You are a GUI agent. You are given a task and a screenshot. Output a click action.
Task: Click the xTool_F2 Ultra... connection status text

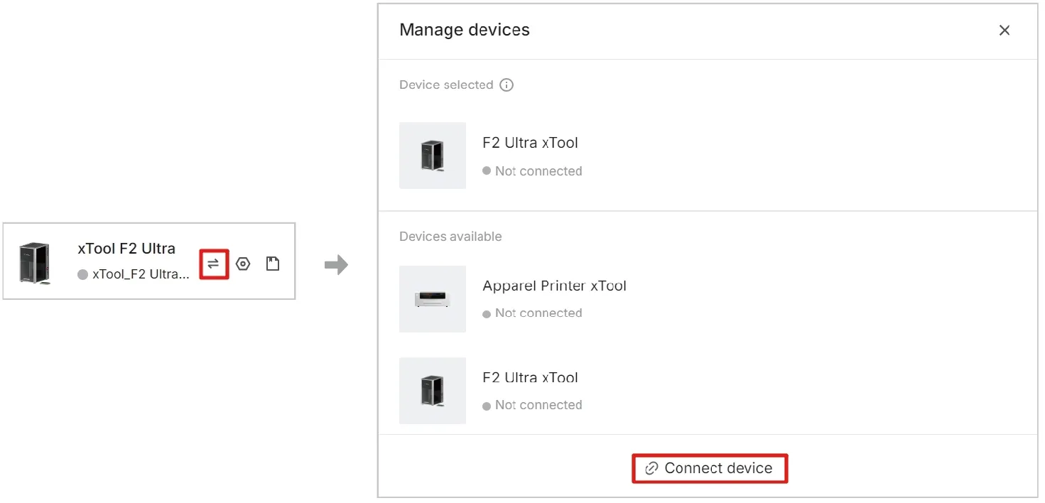141,274
